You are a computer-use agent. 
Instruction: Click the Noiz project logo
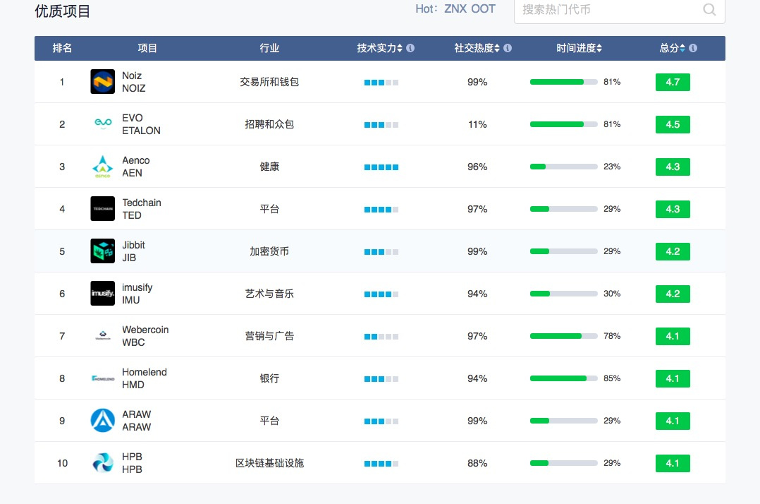click(103, 81)
